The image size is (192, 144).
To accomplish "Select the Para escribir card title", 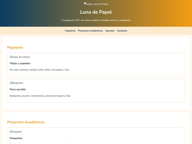I will tap(18, 89).
